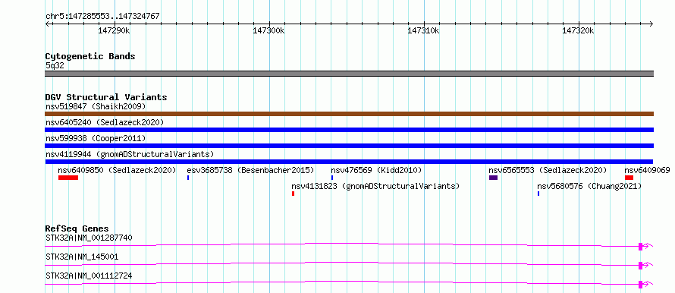Click the right arrowhead of the ruler
Viewport: 675px width, 293px height.
(x=651, y=24)
